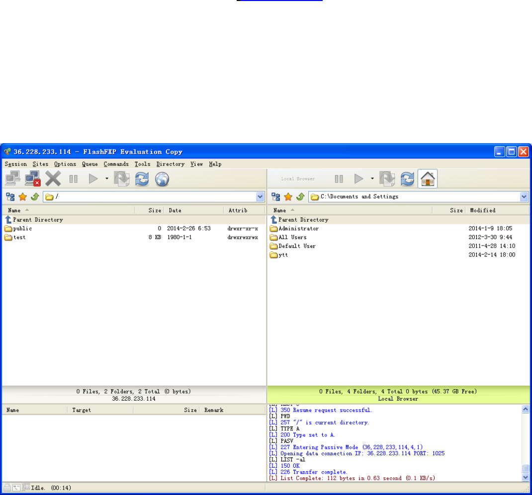This screenshot has width=532, height=495.
Task: Open the Session menu
Action: 15,164
